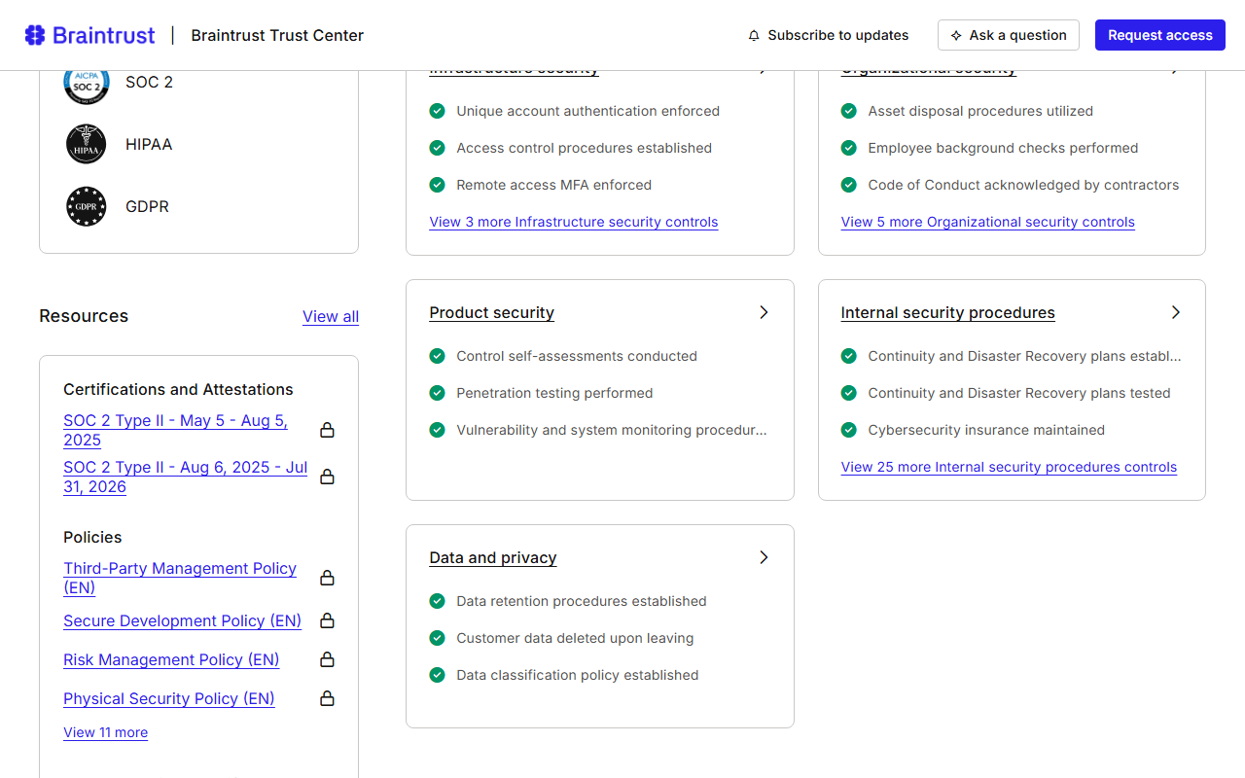The height and width of the screenshot is (778, 1245).
Task: Click the Braintrust logo
Action: (89, 35)
